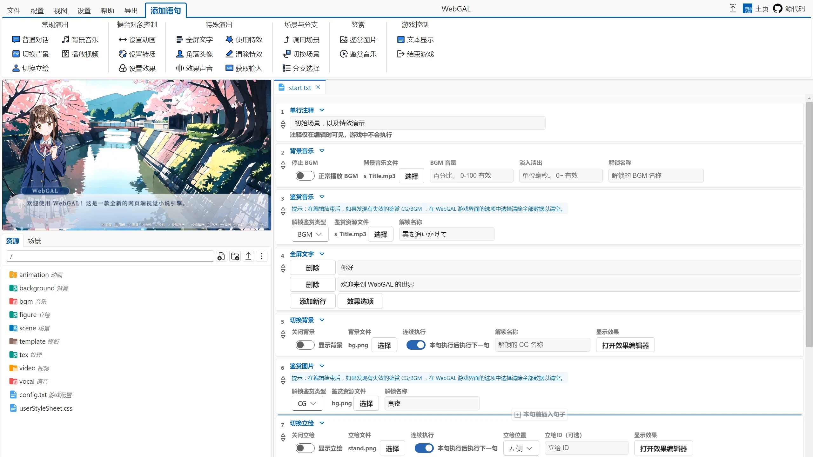Open the 配置 menu
Image resolution: width=813 pixels, height=457 pixels.
(x=37, y=11)
